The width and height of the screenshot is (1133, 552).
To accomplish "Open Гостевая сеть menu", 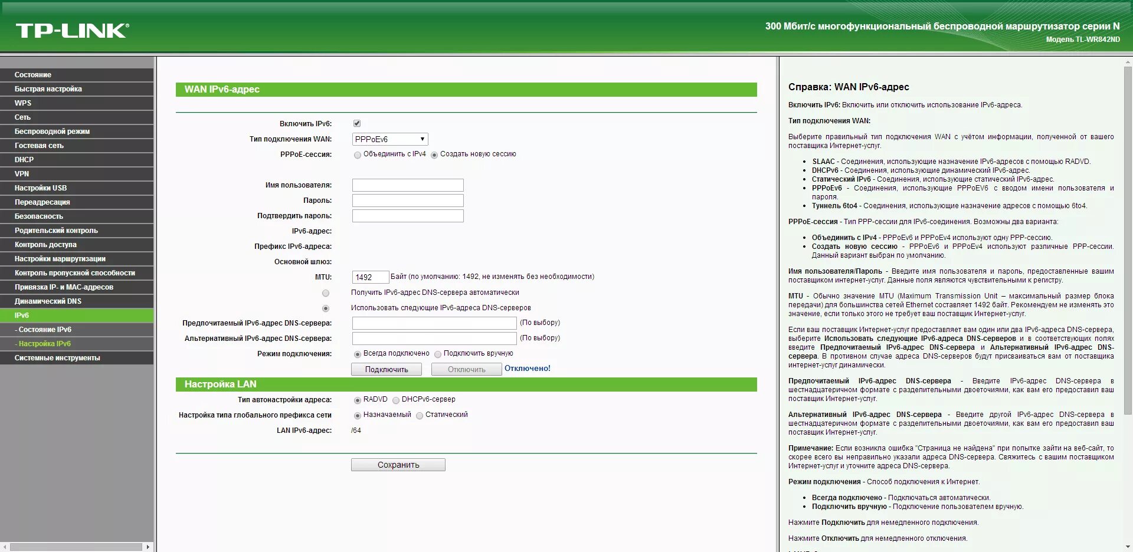I will point(77,146).
